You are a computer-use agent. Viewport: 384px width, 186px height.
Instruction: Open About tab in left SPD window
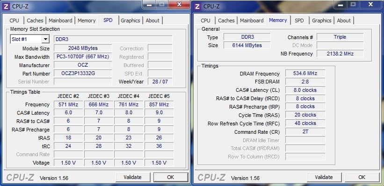pyautogui.click(x=152, y=21)
